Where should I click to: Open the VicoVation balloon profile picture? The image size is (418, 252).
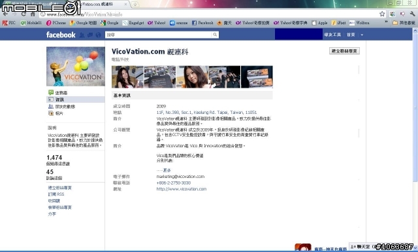click(x=76, y=67)
